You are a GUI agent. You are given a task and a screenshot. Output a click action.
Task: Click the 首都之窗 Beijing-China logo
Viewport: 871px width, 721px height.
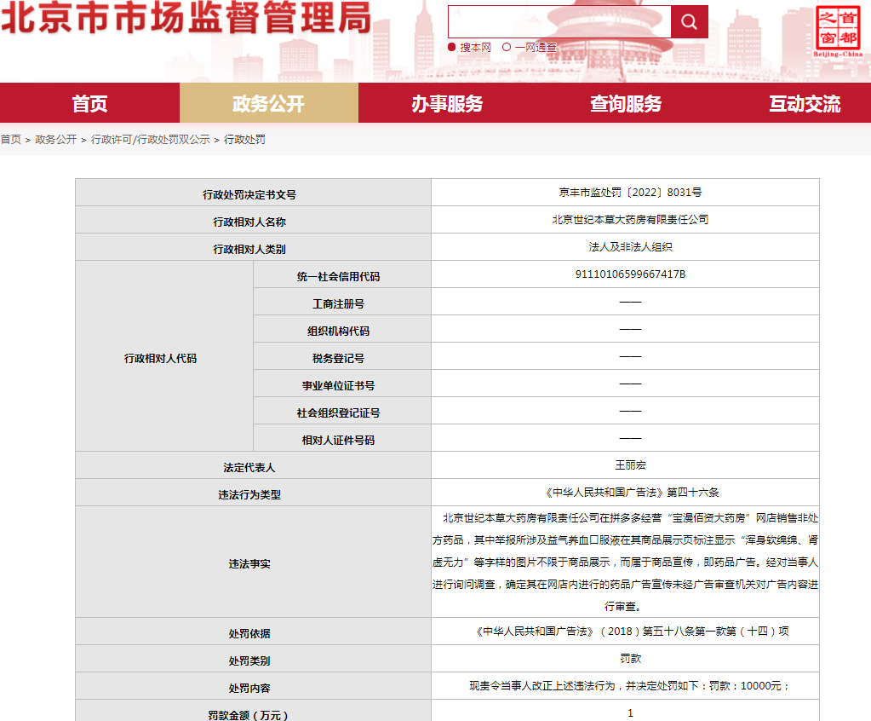click(837, 31)
